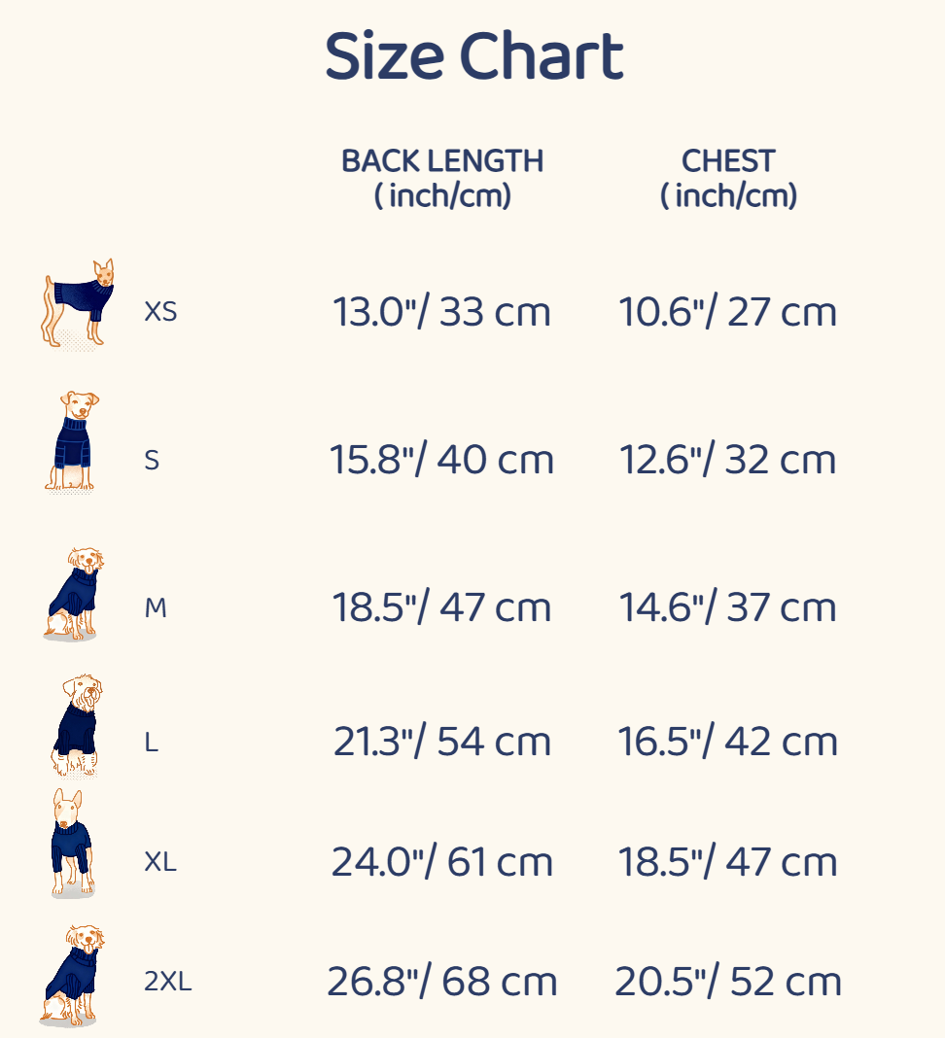This screenshot has height=1038, width=945.
Task: Click the XL back length 24.0"/ 61 cm
Action: pyautogui.click(x=441, y=862)
